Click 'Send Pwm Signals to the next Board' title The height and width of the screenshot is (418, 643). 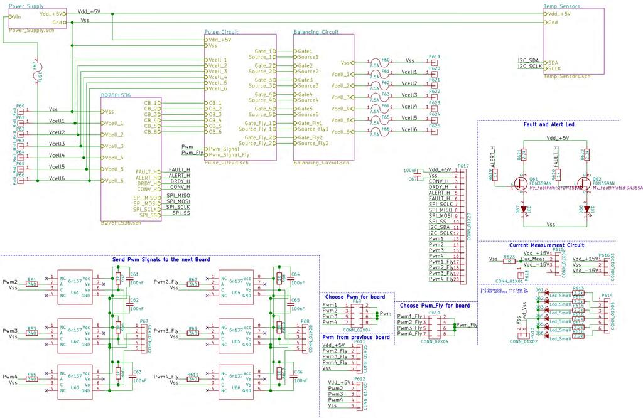[161, 259]
